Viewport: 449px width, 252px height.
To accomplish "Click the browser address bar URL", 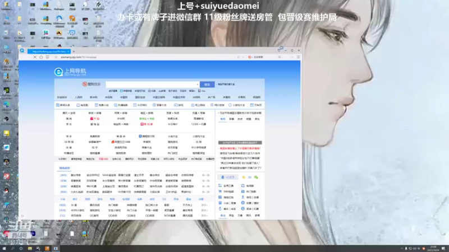I will 79,57.
